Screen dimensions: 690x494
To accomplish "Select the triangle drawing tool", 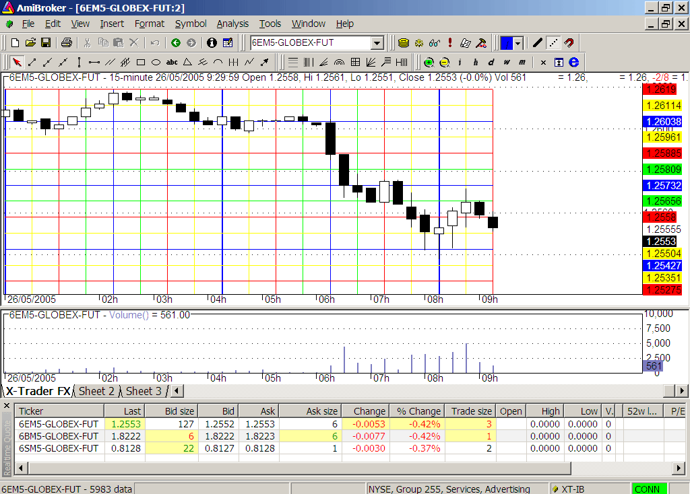I will tap(187, 62).
